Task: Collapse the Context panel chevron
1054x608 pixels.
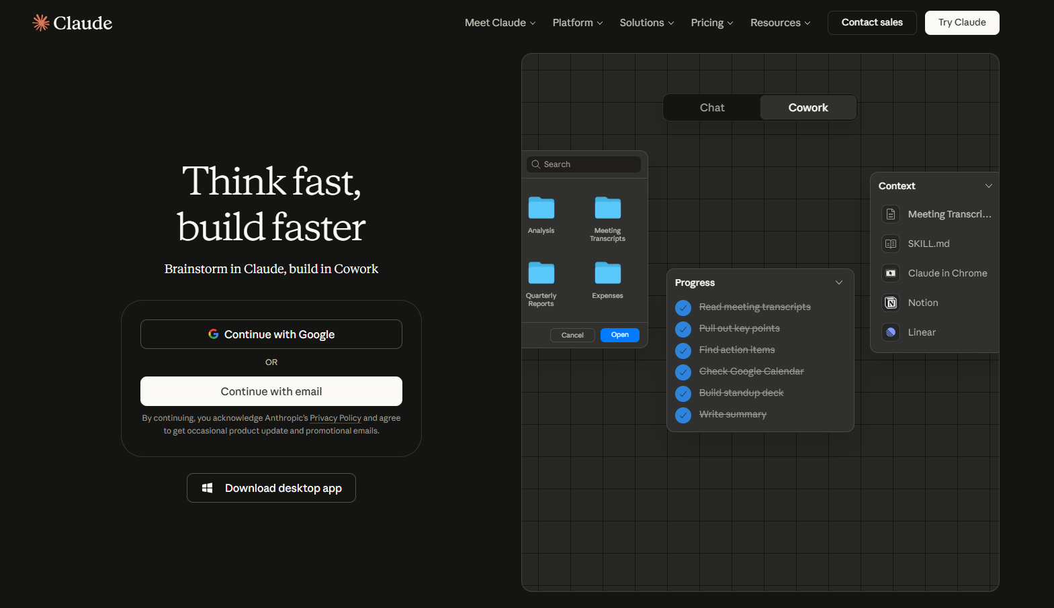Action: click(x=988, y=186)
